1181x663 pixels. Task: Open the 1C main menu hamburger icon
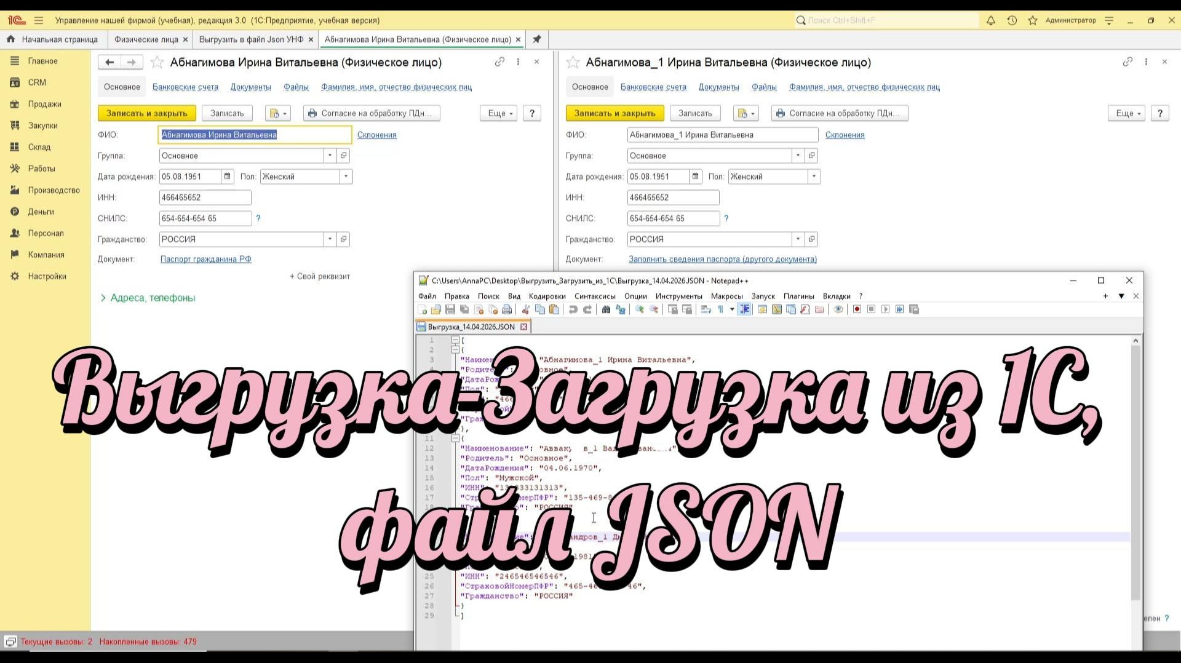pos(39,20)
